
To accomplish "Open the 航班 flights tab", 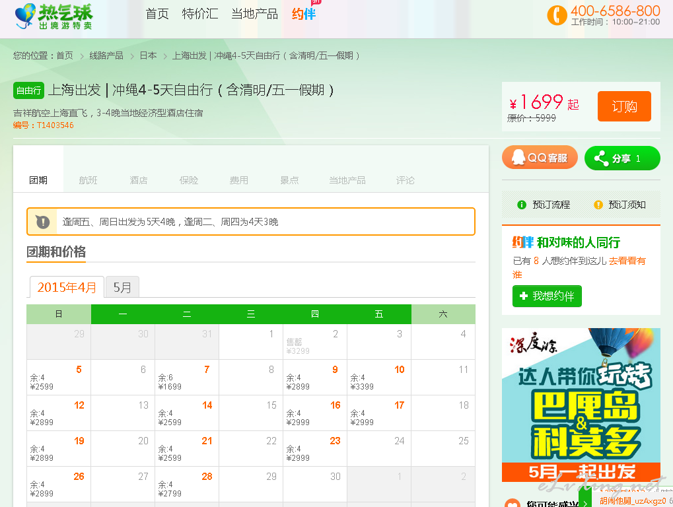I will (x=88, y=180).
